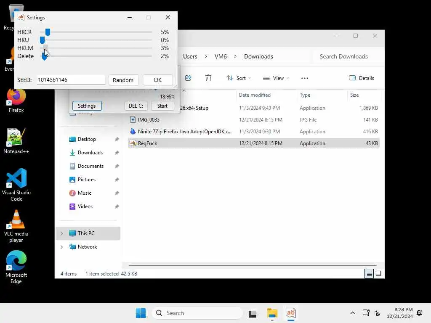Select the IMG_0033 file
The image size is (431, 323).
click(253, 120)
